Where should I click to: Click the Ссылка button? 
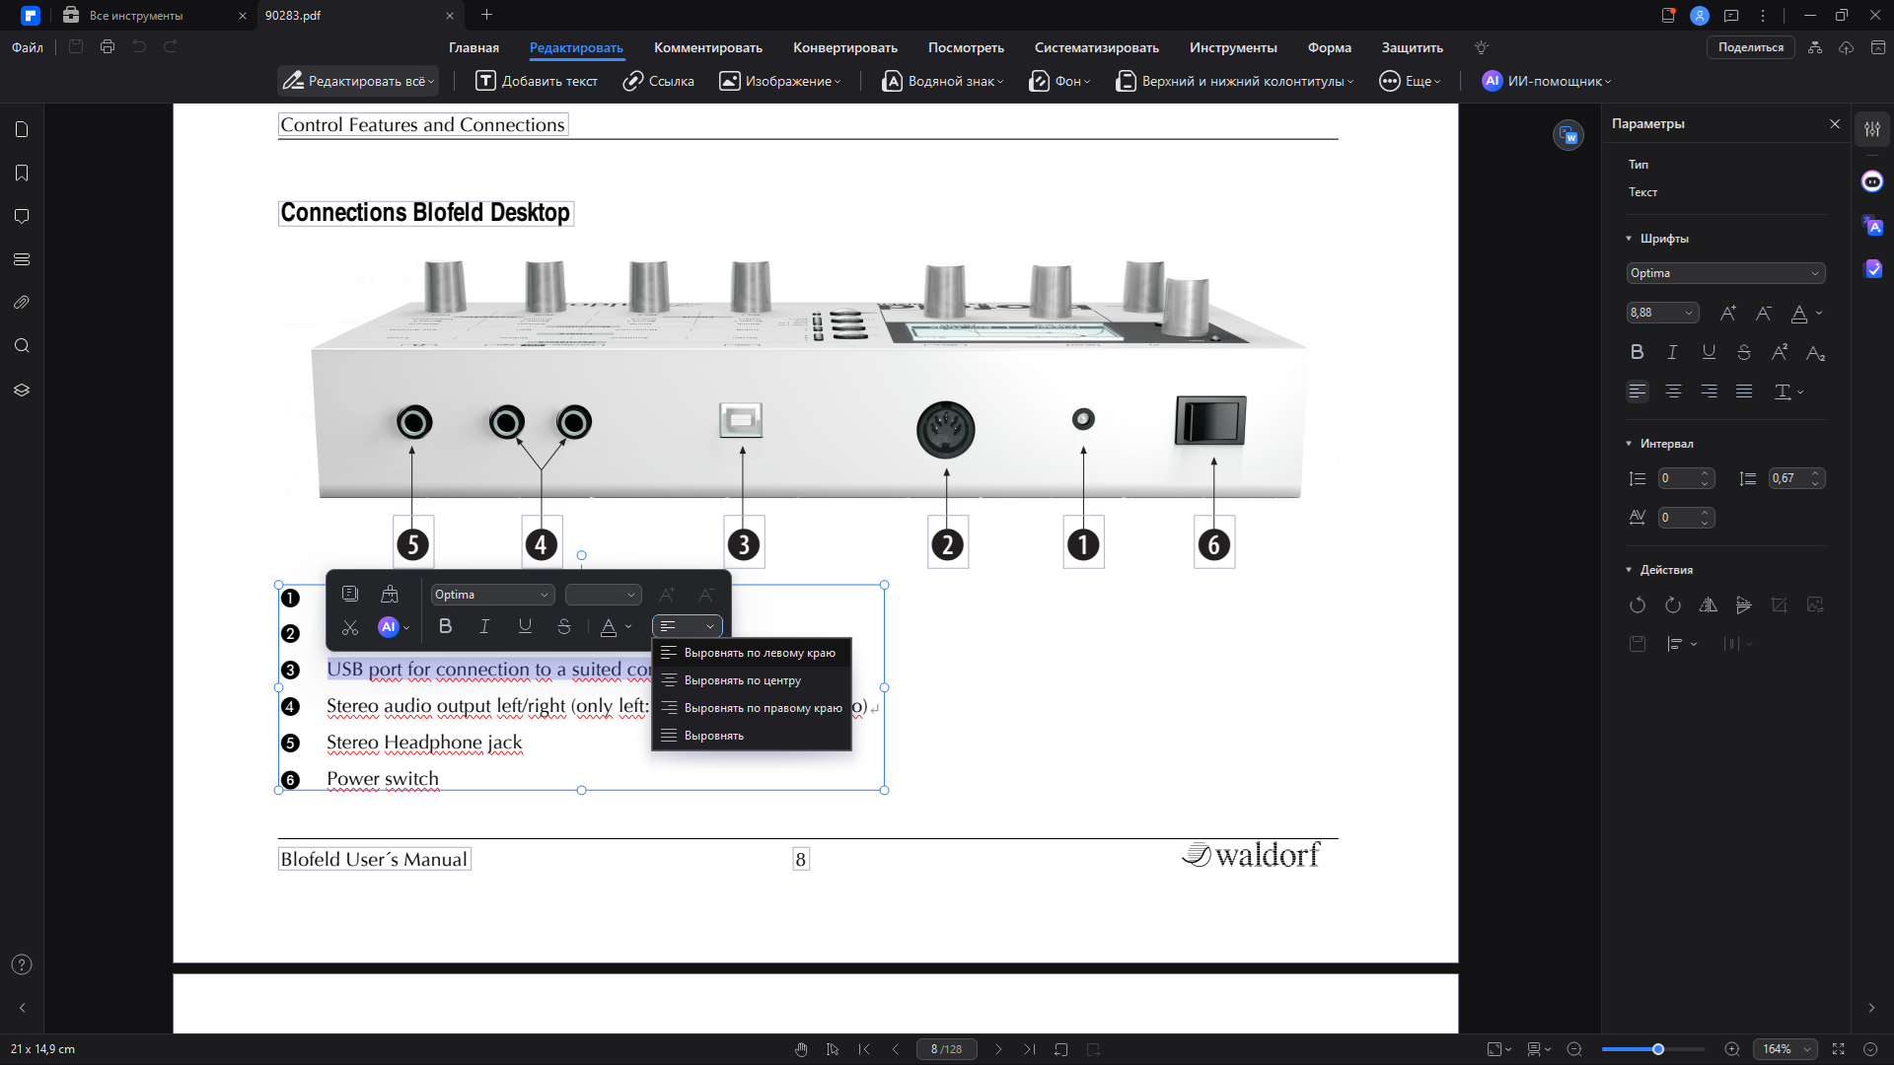659,81
